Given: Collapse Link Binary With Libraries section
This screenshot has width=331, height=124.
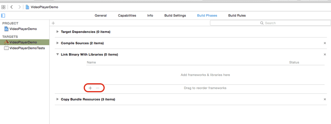Looking at the screenshot, I should [58, 54].
